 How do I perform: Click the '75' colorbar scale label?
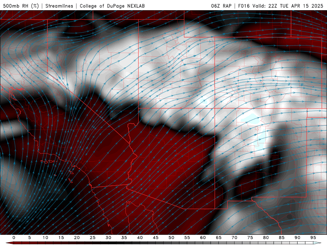tap(250, 238)
